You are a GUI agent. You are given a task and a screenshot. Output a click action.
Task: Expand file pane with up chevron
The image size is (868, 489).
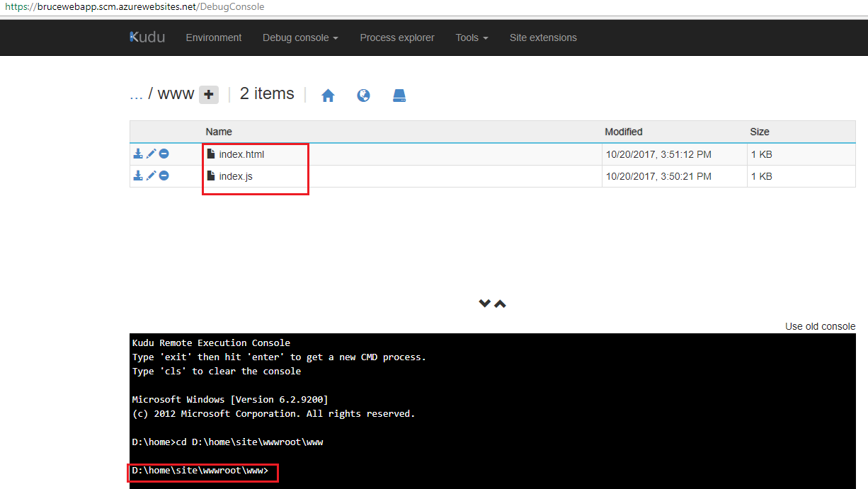pyautogui.click(x=500, y=304)
